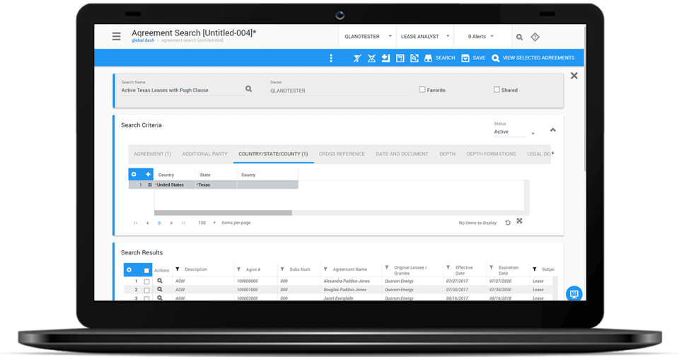Click the binoculars Search icon
Viewport: 679px width, 357px height.
tap(429, 58)
